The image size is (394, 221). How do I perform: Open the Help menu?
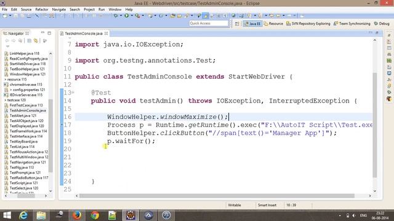[129, 9]
